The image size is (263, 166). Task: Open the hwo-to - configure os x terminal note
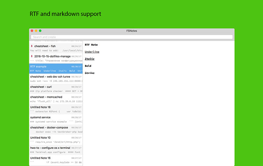tap(56, 150)
